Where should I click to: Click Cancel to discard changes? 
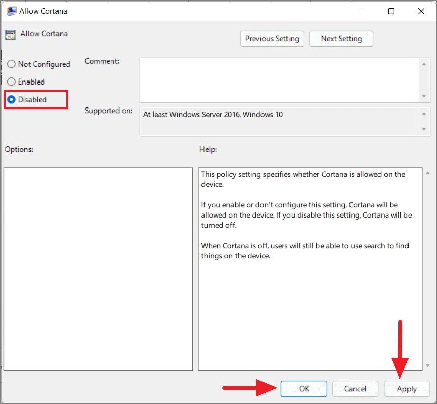coord(355,389)
